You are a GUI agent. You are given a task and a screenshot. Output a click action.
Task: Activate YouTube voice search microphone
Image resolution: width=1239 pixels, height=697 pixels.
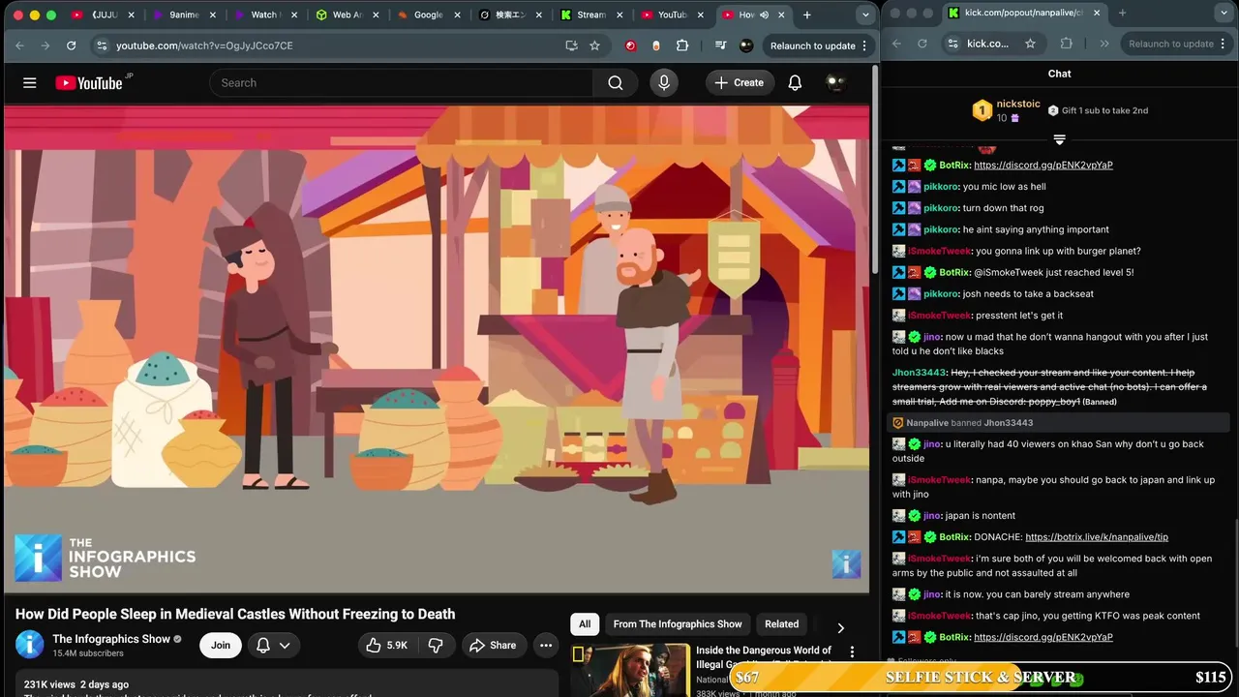664,83
